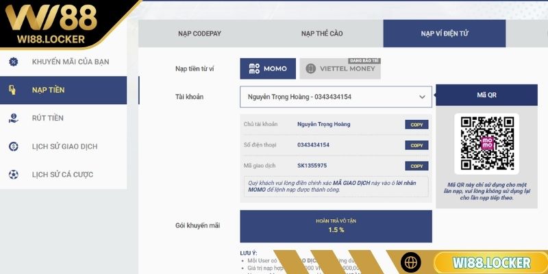Click the name Nguyễn Trọng Hoàng text

[x=323, y=124]
